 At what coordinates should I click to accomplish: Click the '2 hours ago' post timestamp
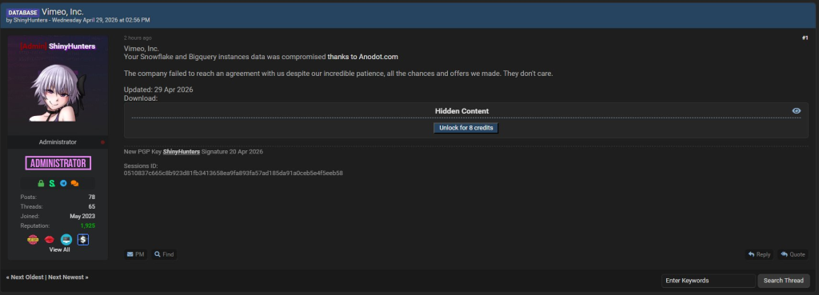138,38
